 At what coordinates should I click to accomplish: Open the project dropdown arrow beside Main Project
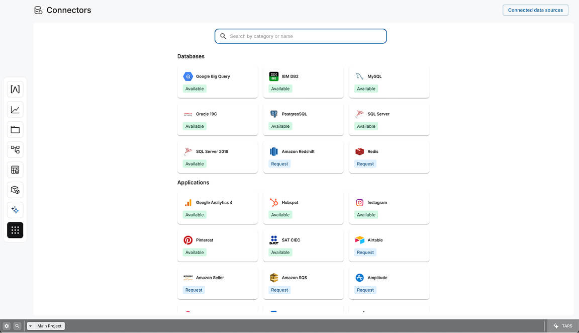[30, 326]
